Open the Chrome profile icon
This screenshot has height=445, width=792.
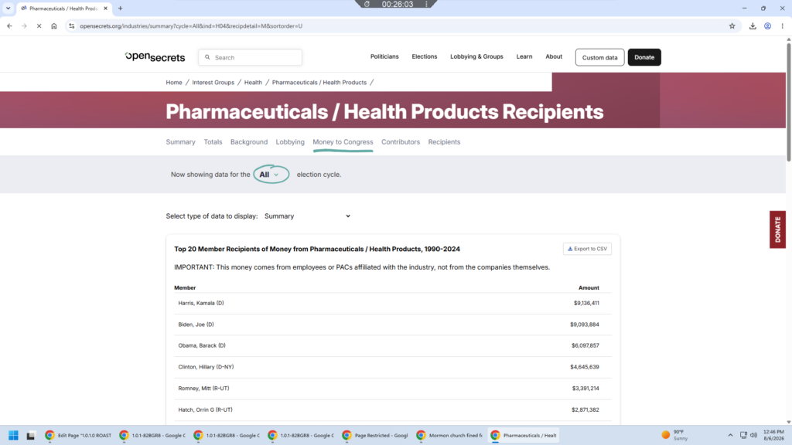[767, 25]
